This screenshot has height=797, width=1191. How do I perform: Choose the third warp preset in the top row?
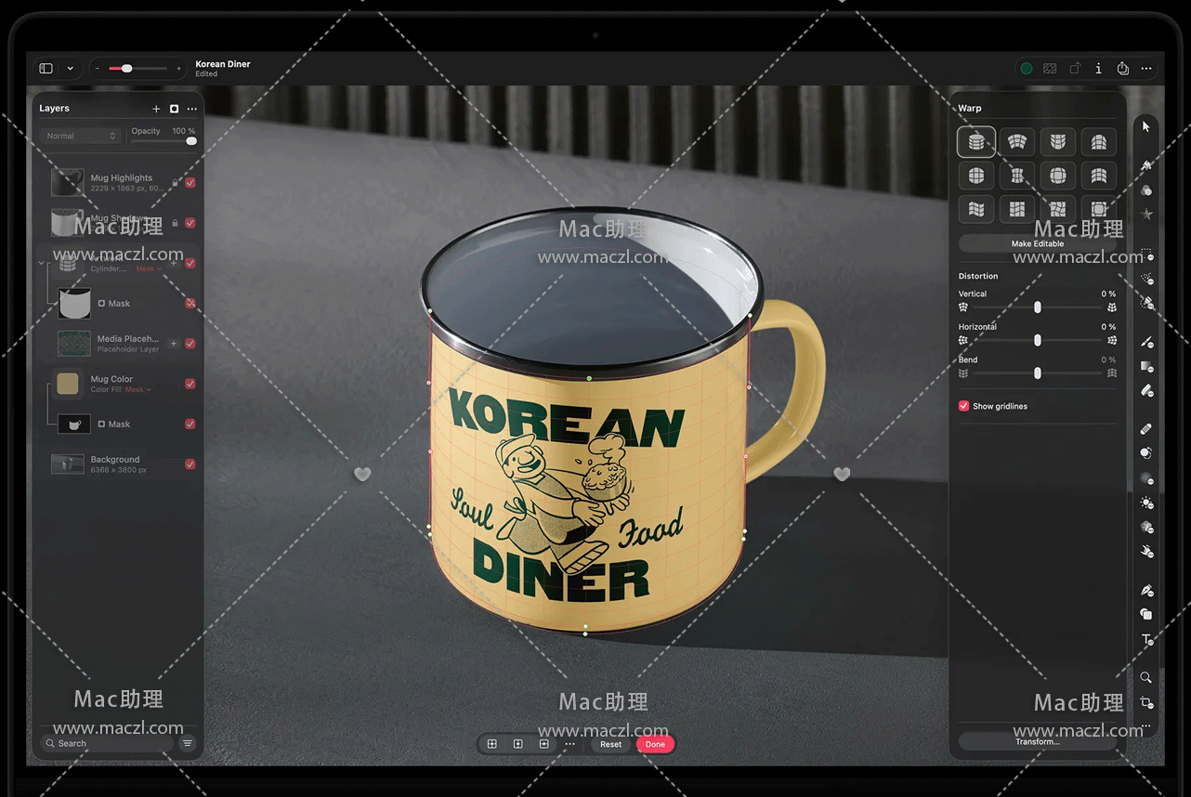click(x=1058, y=142)
